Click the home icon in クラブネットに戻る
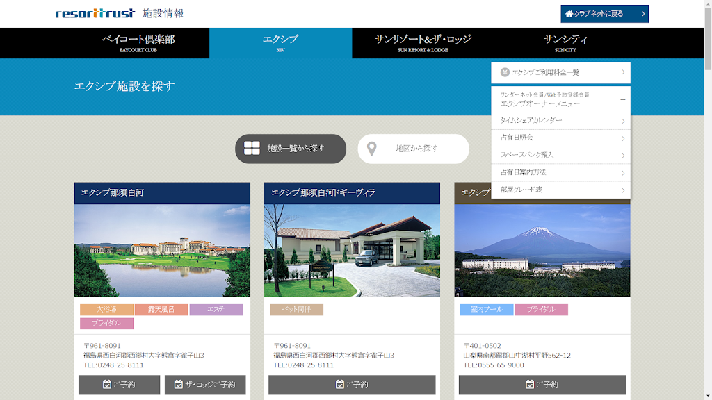 click(x=569, y=14)
